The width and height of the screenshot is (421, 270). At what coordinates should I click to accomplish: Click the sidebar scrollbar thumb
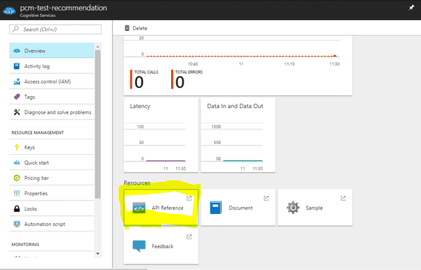98,124
